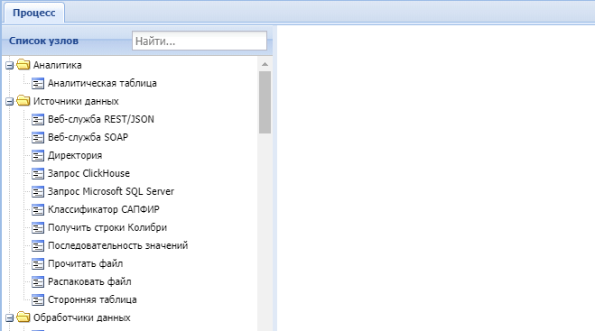
Task: Select Получить строки Колибри node
Action: coord(107,227)
